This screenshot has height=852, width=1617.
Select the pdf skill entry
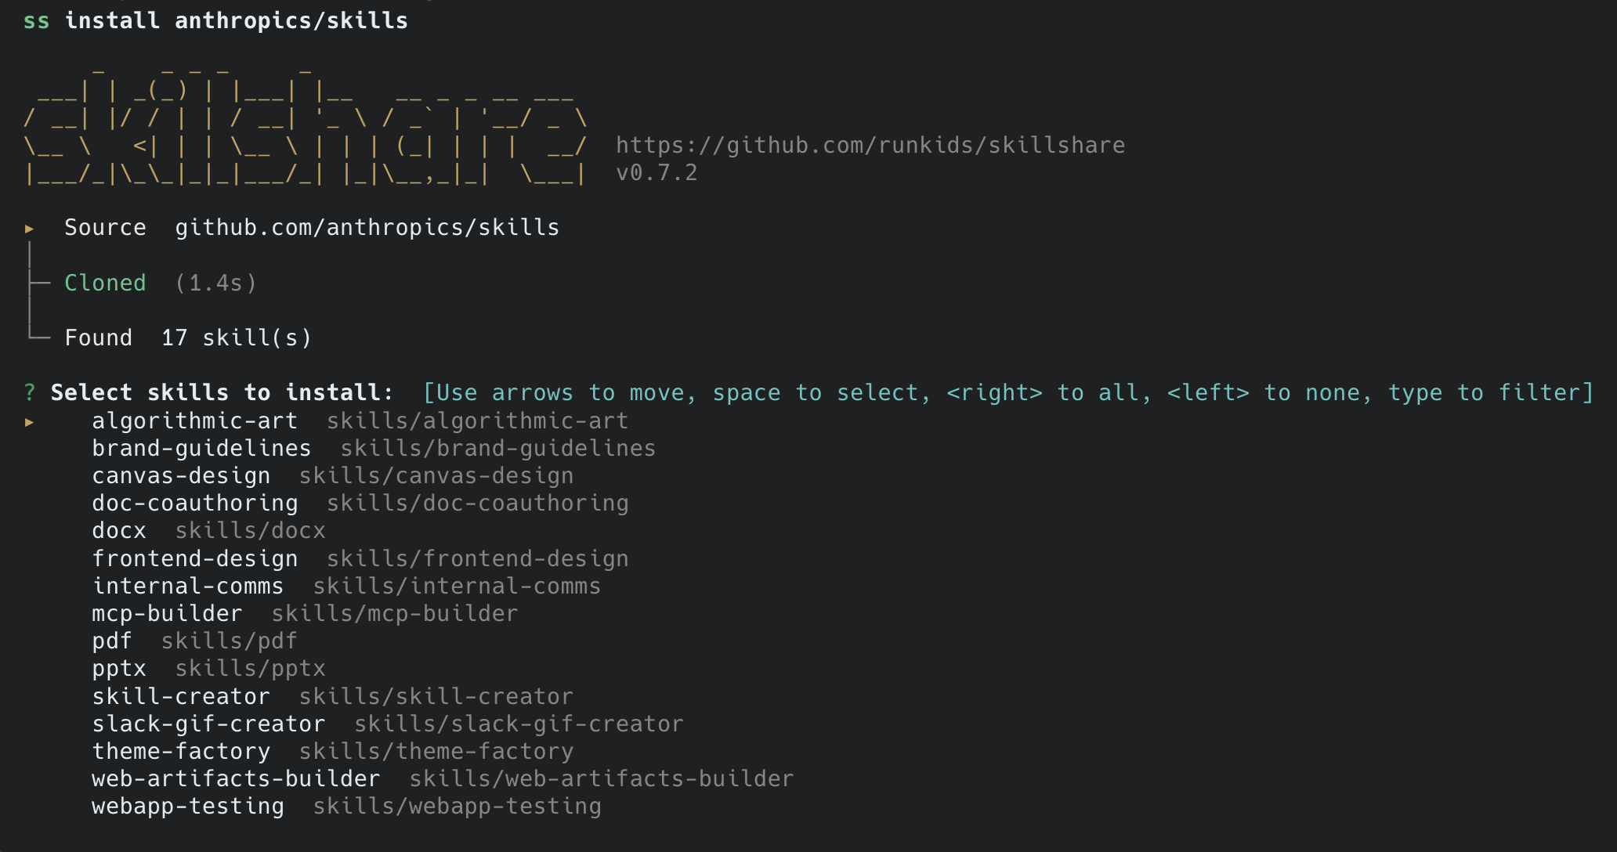point(111,641)
